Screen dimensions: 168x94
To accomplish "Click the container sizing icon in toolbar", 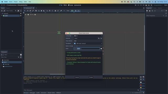I will (79, 11).
